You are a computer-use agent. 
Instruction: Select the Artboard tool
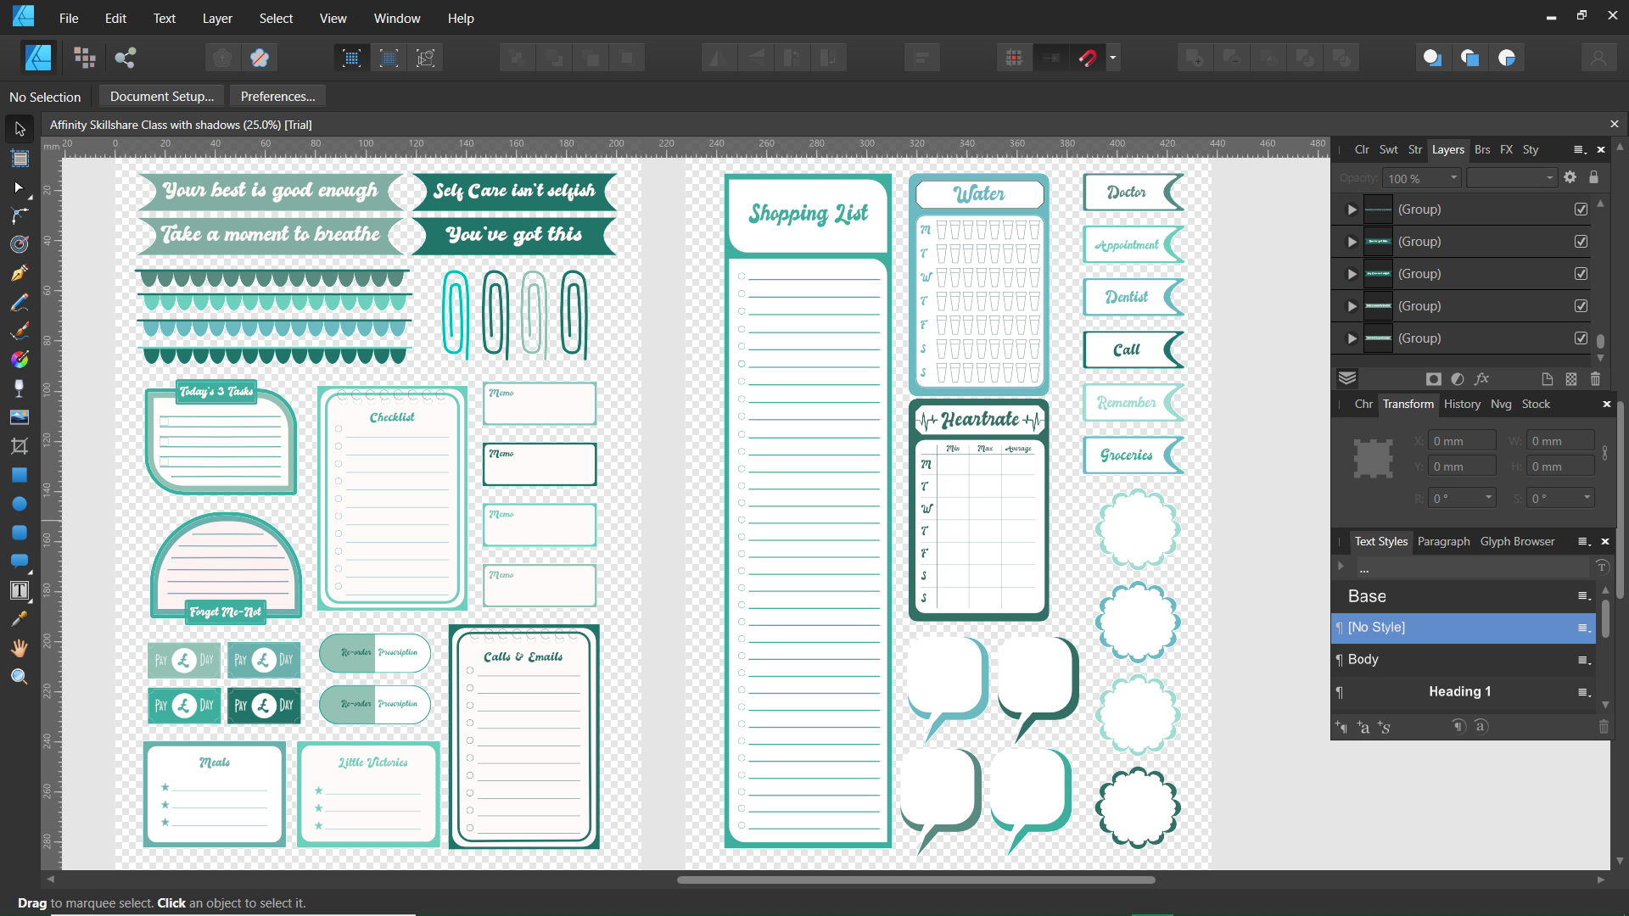20,158
